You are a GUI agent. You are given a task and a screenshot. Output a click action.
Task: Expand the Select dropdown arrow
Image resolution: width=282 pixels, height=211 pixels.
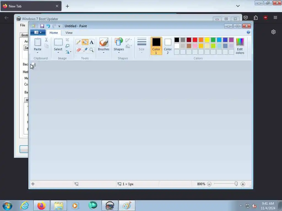point(58,52)
